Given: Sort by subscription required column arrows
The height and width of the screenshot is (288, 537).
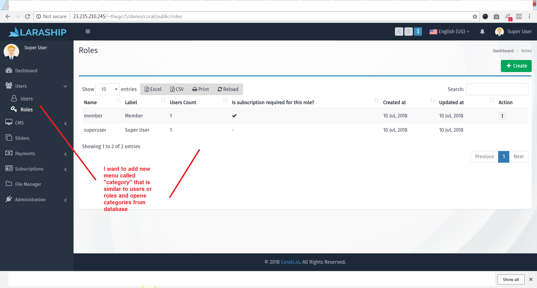Looking at the screenshot, I should [x=376, y=100].
